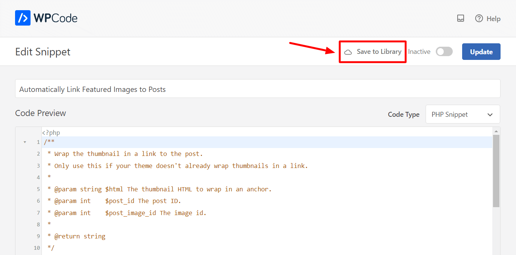Screen dimensions: 516x255
Task: Click the Help question mark icon
Action: coord(479,18)
